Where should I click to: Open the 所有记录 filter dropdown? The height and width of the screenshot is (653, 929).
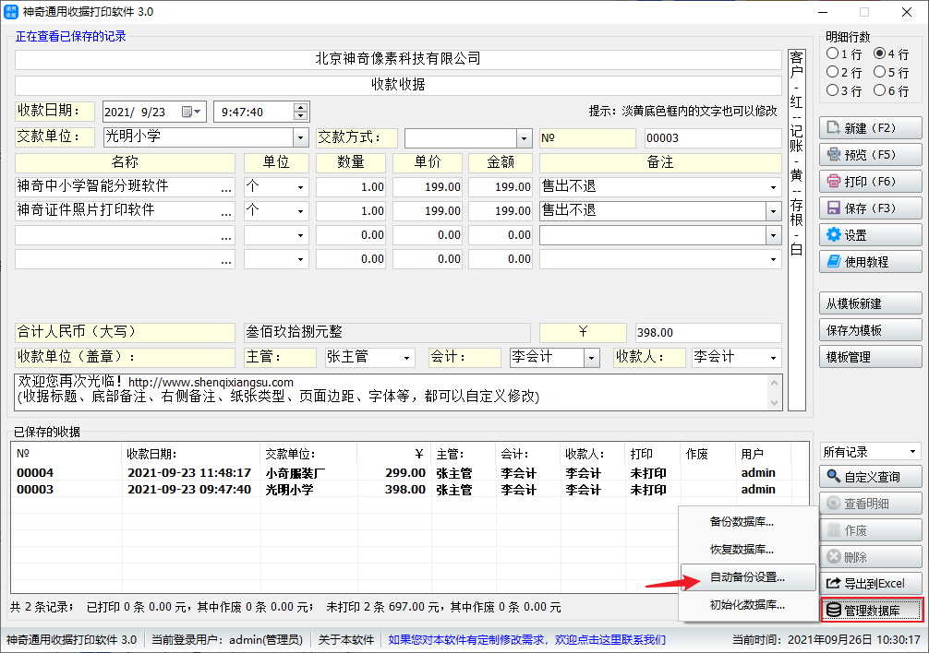click(913, 452)
